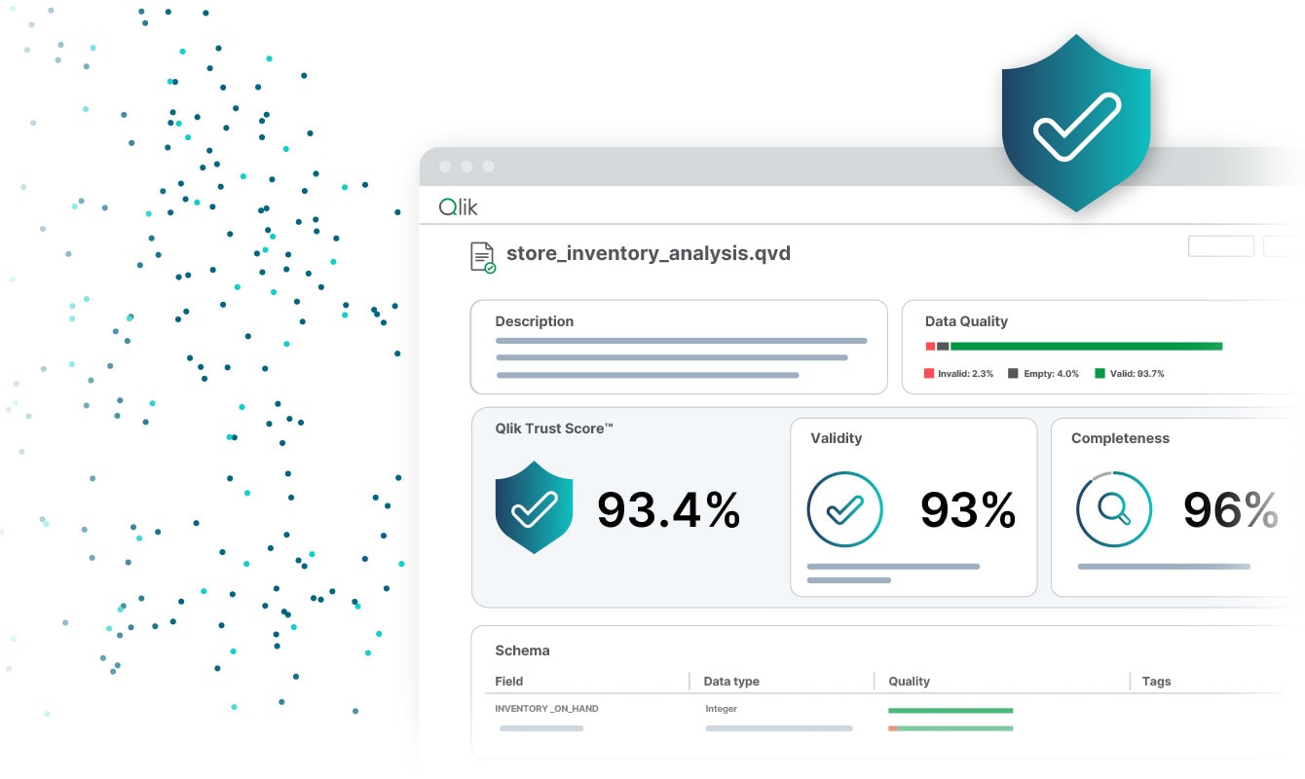Open the store_inventory_analysis.qvd file title
The height and width of the screenshot is (779, 1305).
(648, 254)
